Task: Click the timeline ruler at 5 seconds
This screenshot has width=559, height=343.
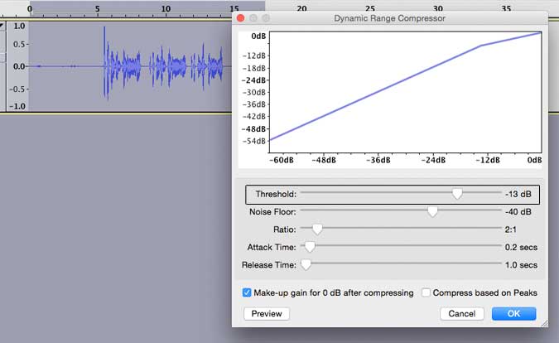Action: (98, 8)
